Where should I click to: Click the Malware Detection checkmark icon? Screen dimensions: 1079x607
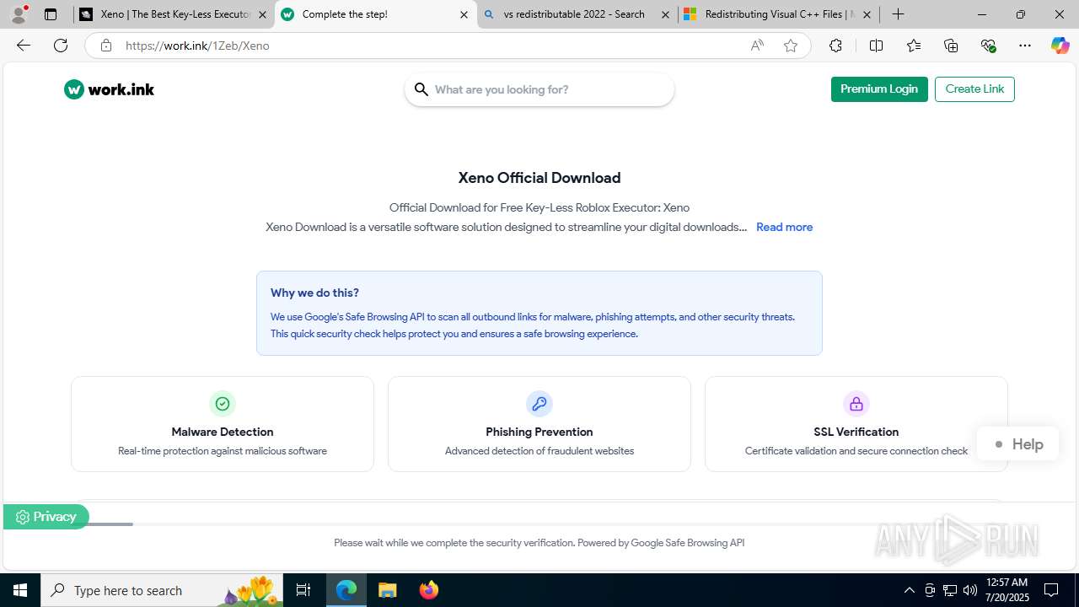pos(223,404)
